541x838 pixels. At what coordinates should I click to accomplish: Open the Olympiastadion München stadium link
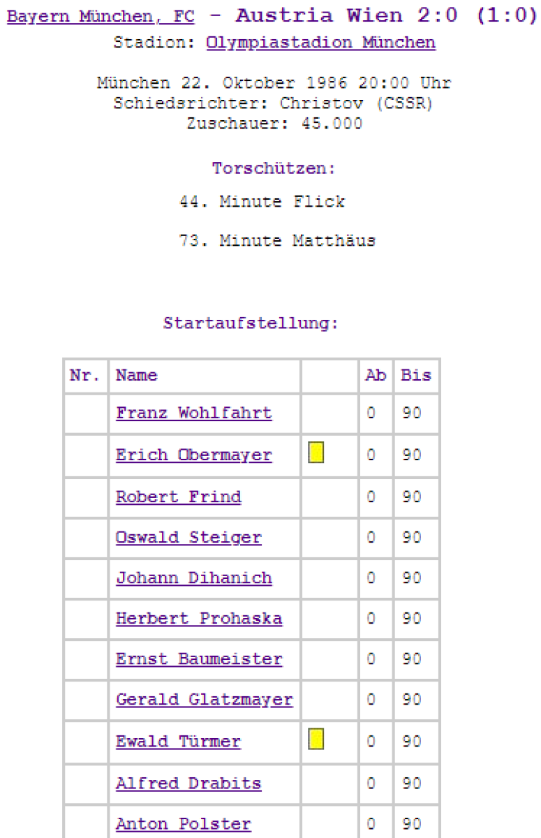pyautogui.click(x=320, y=43)
